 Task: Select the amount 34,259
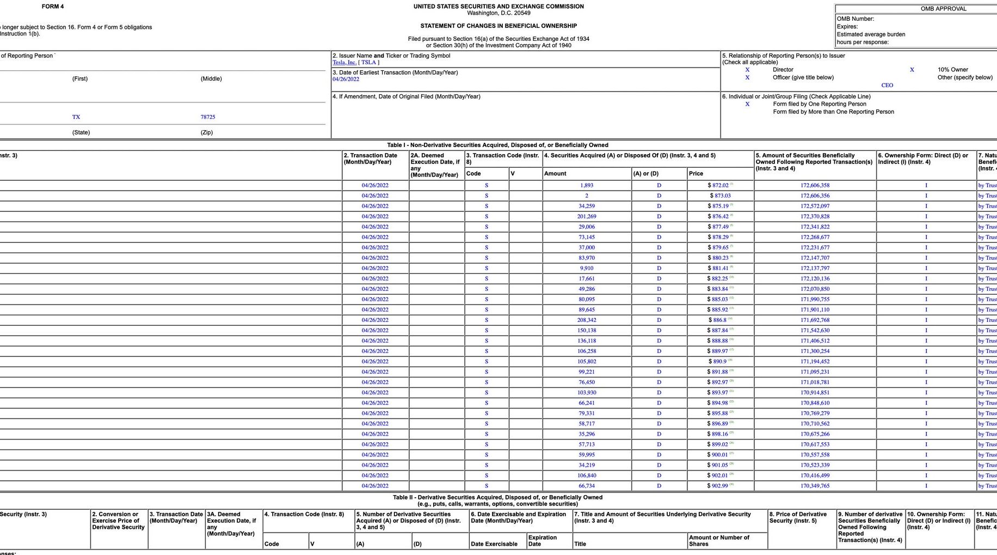[x=587, y=206]
